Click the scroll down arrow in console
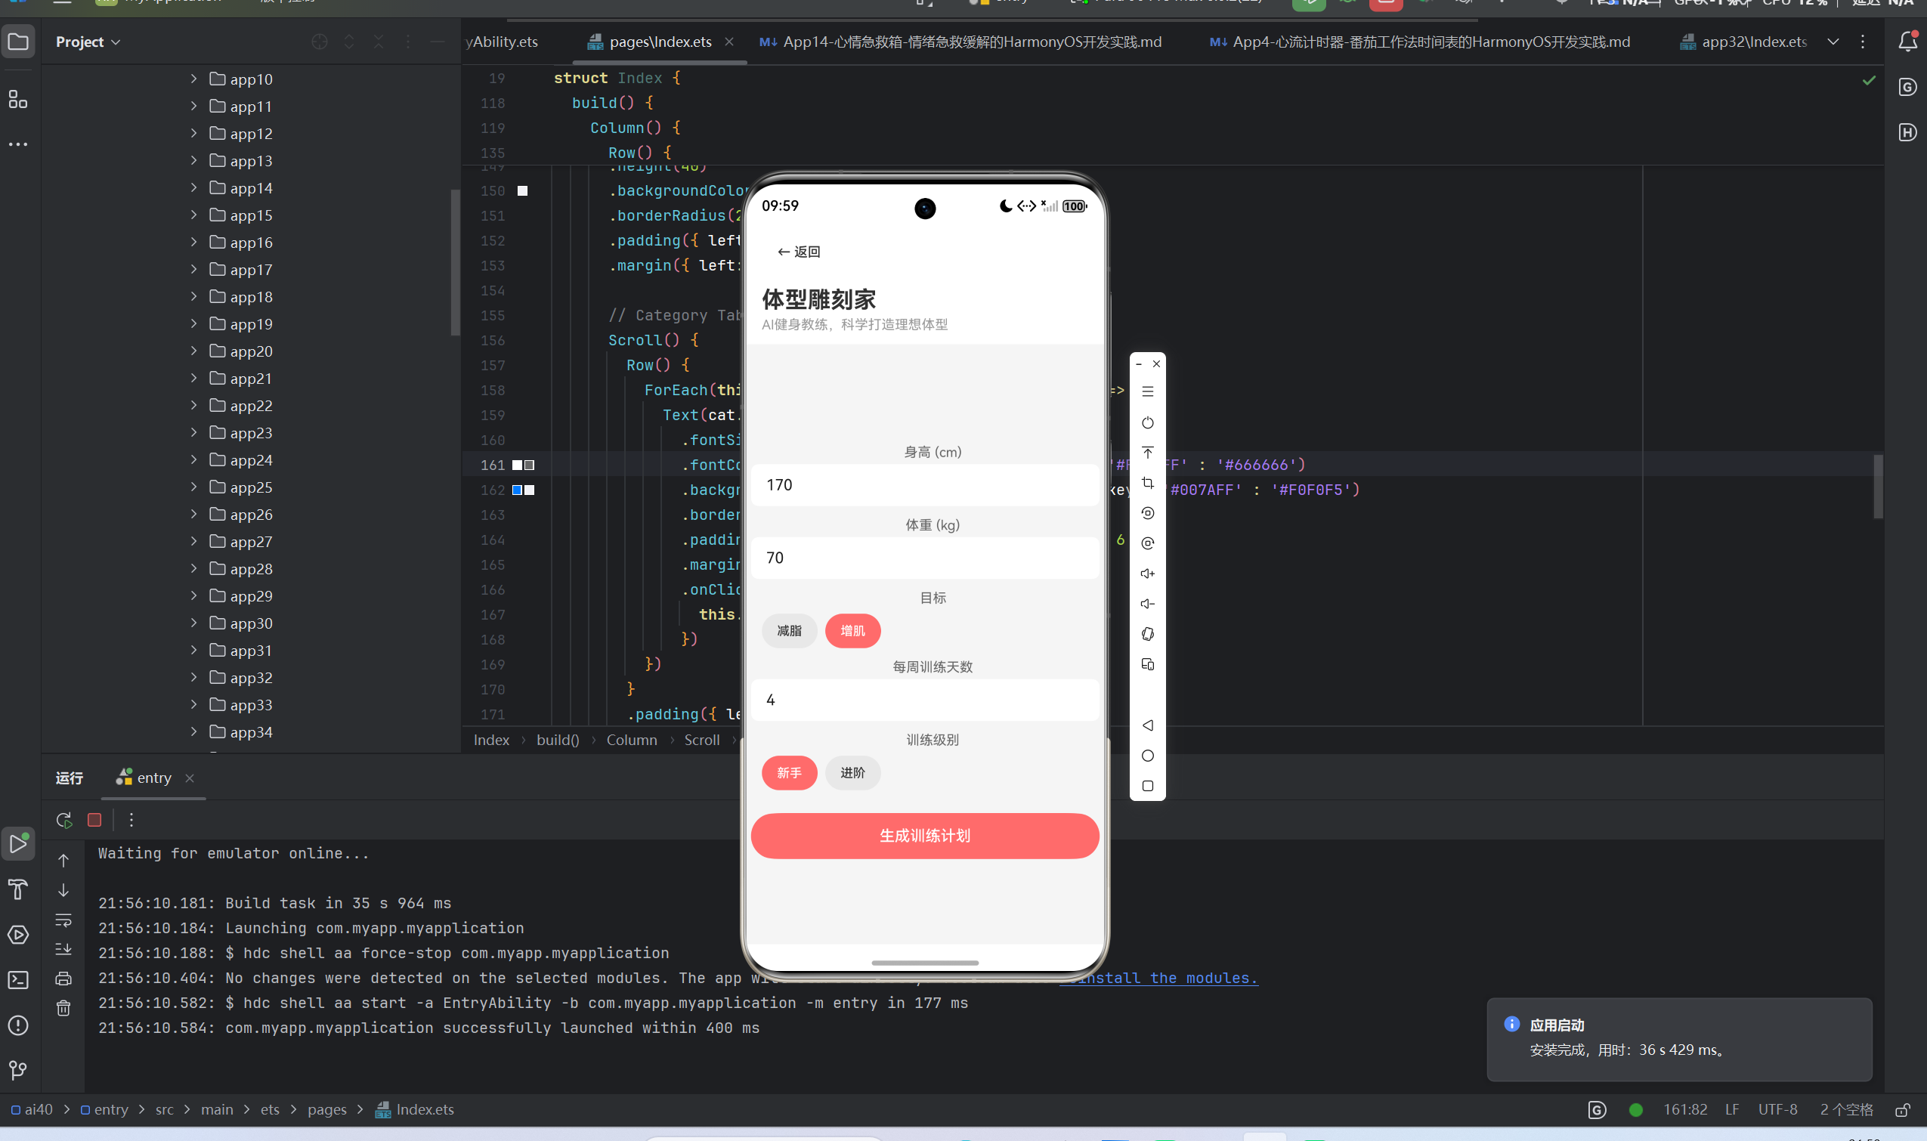 (x=63, y=889)
